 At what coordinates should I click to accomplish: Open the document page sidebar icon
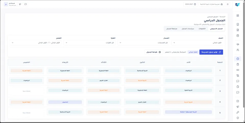tap(238, 30)
